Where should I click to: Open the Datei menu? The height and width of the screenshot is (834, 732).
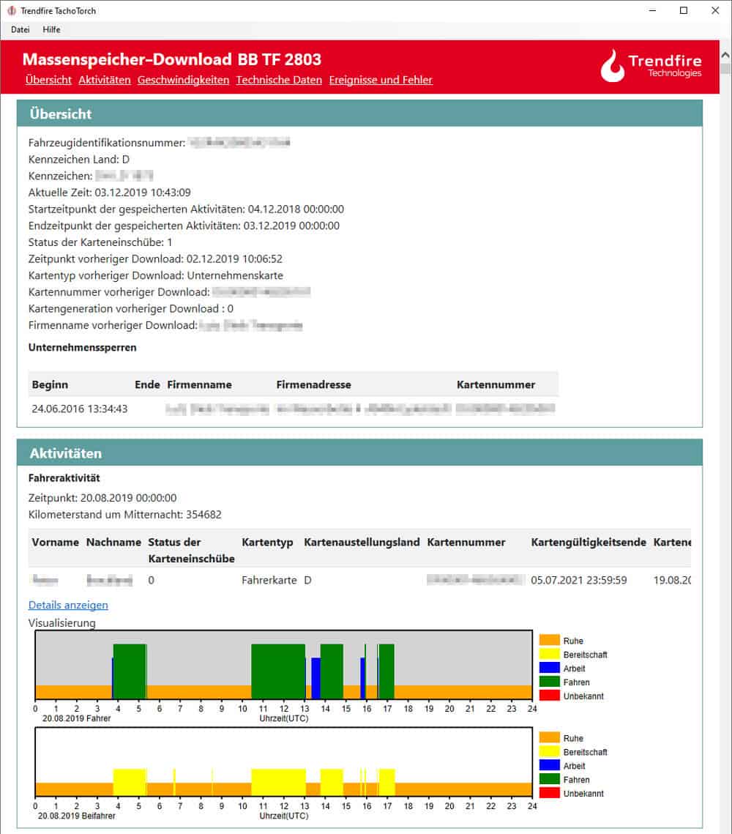pos(20,30)
